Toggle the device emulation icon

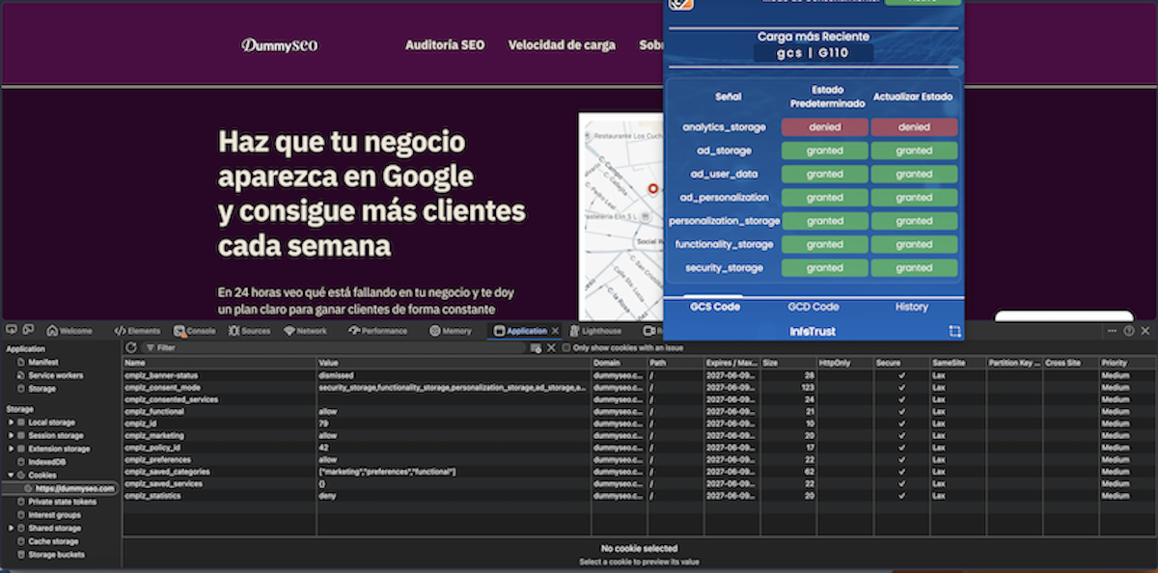(x=27, y=331)
